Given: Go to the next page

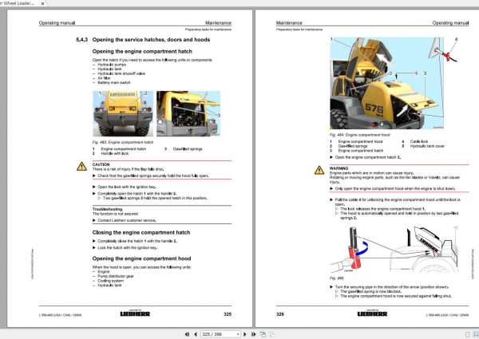Looking at the screenshot, I should (245, 334).
